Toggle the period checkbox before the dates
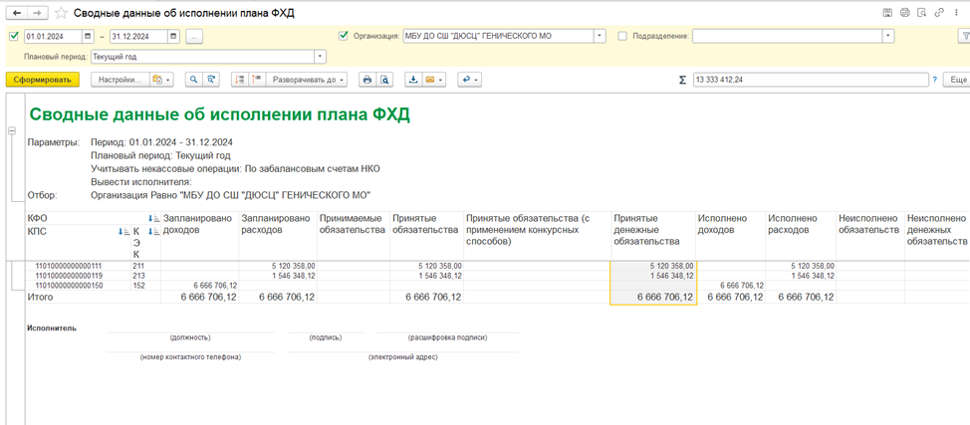Screen dimensions: 970x425 coord(14,37)
